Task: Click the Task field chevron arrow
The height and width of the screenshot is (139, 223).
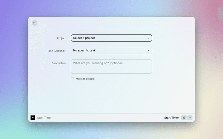Action: [148, 50]
